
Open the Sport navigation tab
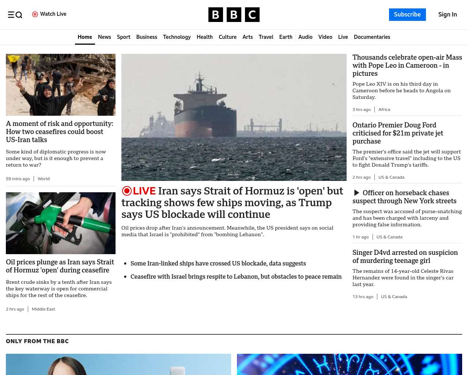[x=124, y=37]
